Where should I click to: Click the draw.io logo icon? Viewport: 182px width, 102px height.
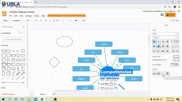coord(4,14)
